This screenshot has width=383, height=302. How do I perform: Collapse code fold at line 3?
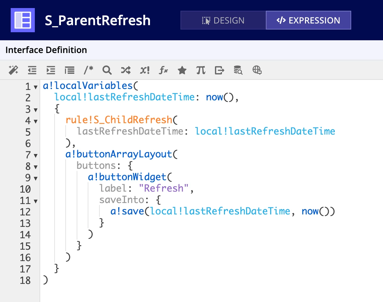coord(36,110)
